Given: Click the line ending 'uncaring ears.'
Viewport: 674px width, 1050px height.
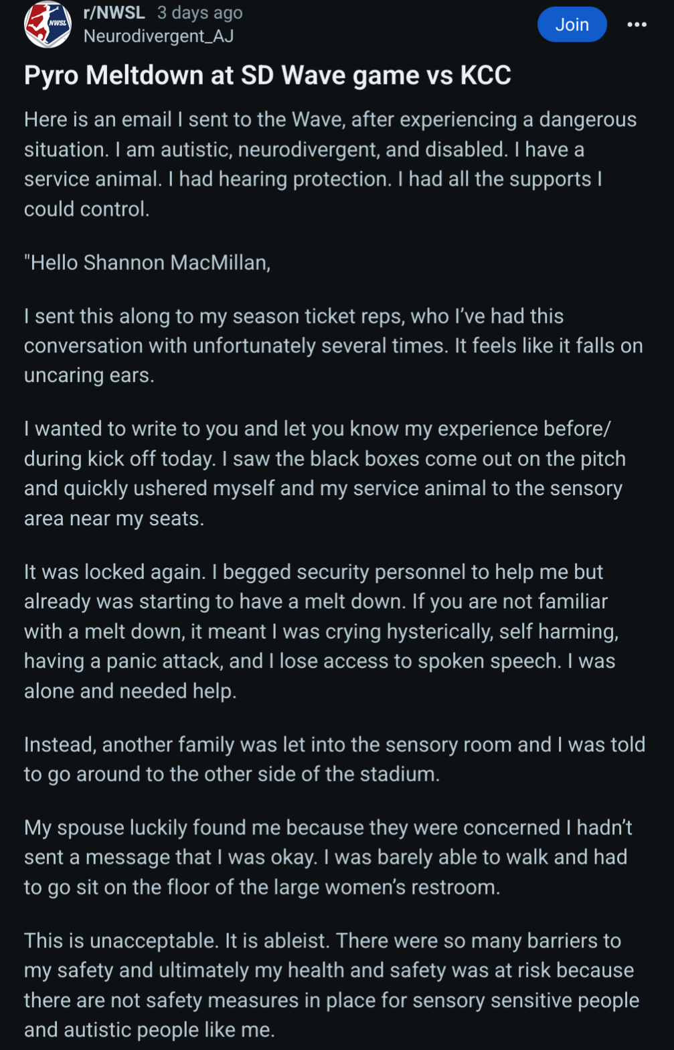Looking at the screenshot, I should point(89,375).
